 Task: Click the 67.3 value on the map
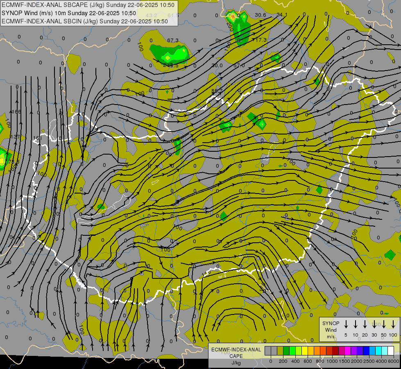point(173,41)
